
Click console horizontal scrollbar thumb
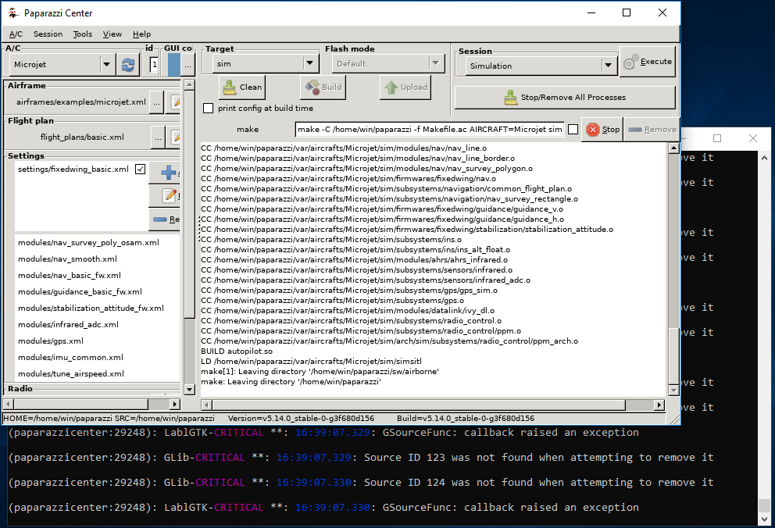coord(419,405)
